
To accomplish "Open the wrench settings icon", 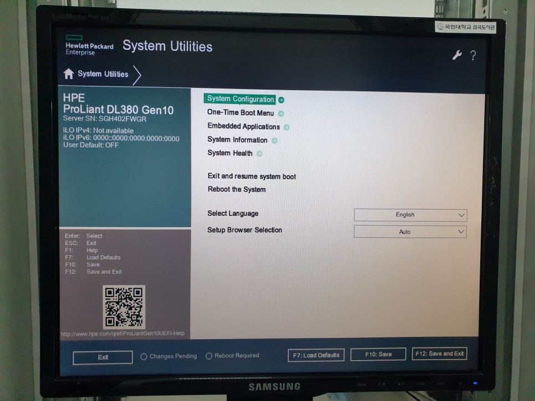I will 457,55.
